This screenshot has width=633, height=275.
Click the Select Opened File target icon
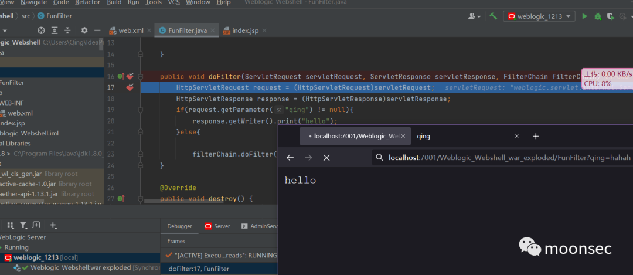41,30
